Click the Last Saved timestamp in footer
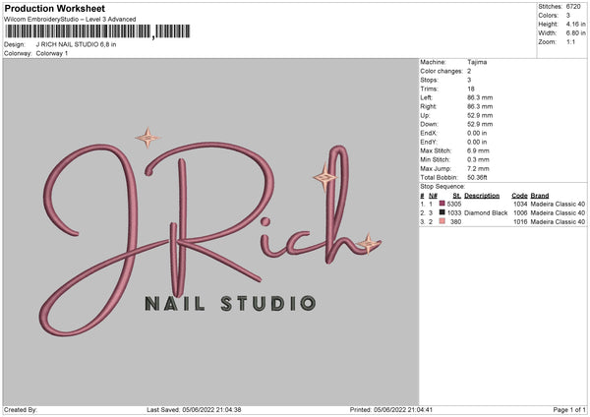The width and height of the screenshot is (590, 417). pyautogui.click(x=195, y=409)
